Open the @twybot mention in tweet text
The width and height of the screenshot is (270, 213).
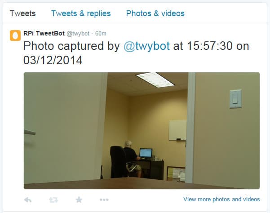point(147,46)
